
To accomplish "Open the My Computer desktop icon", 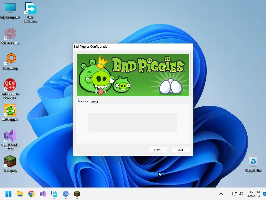I will pos(10,11).
